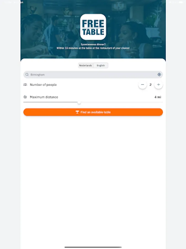Viewport: 186px width, 249px height.
Task: Use current location target icon
Action: tap(159, 74)
